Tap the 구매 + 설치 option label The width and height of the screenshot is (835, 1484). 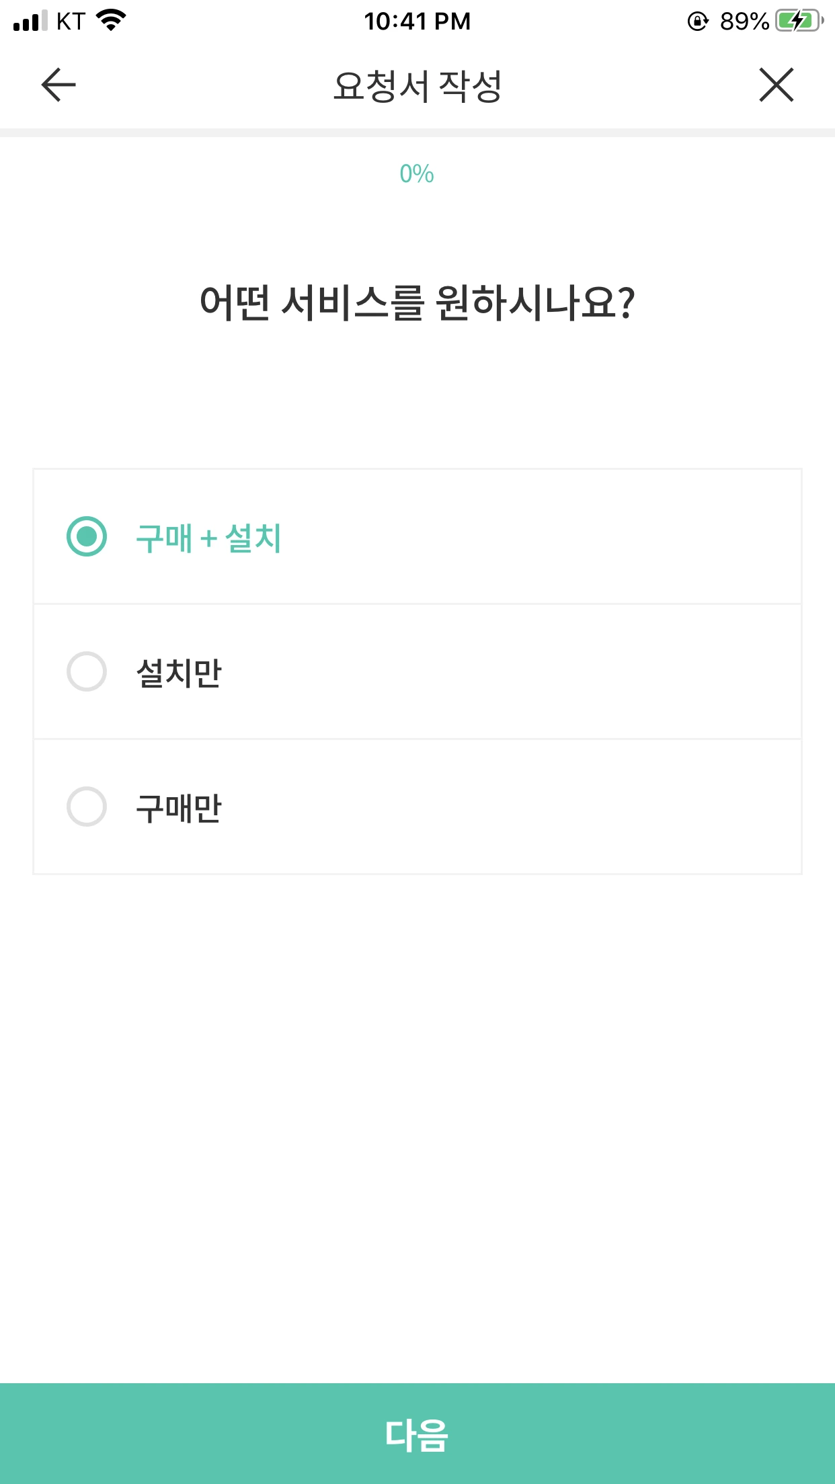pyautogui.click(x=208, y=538)
